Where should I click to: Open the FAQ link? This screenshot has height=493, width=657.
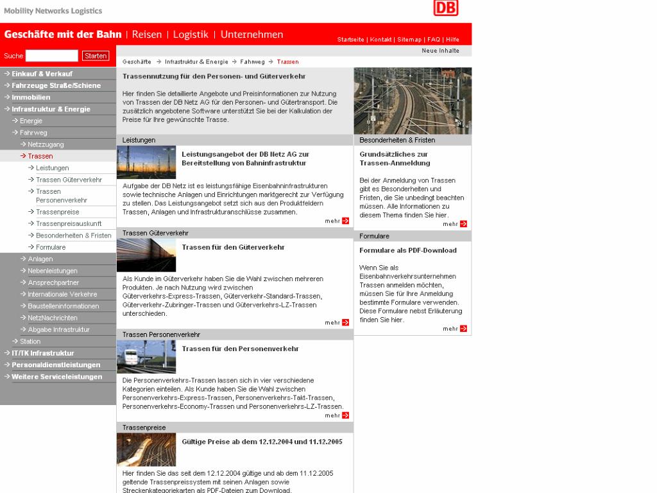[434, 39]
